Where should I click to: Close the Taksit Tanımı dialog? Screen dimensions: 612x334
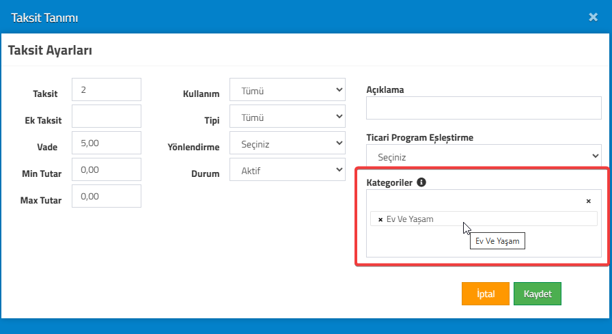tap(593, 17)
